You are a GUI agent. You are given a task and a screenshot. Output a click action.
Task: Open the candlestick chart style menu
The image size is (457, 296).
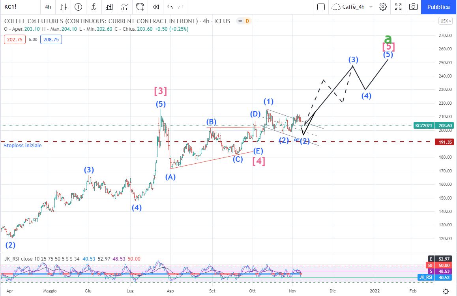click(x=64, y=7)
